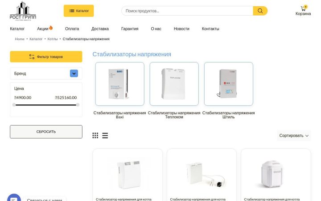321x201 pixels.
Task: Open Стабилизаторы напряжения Baxi category thumbnail
Action: (x=120, y=84)
